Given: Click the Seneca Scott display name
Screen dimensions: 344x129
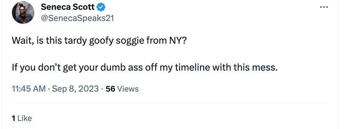Looking at the screenshot, I should click(68, 7).
